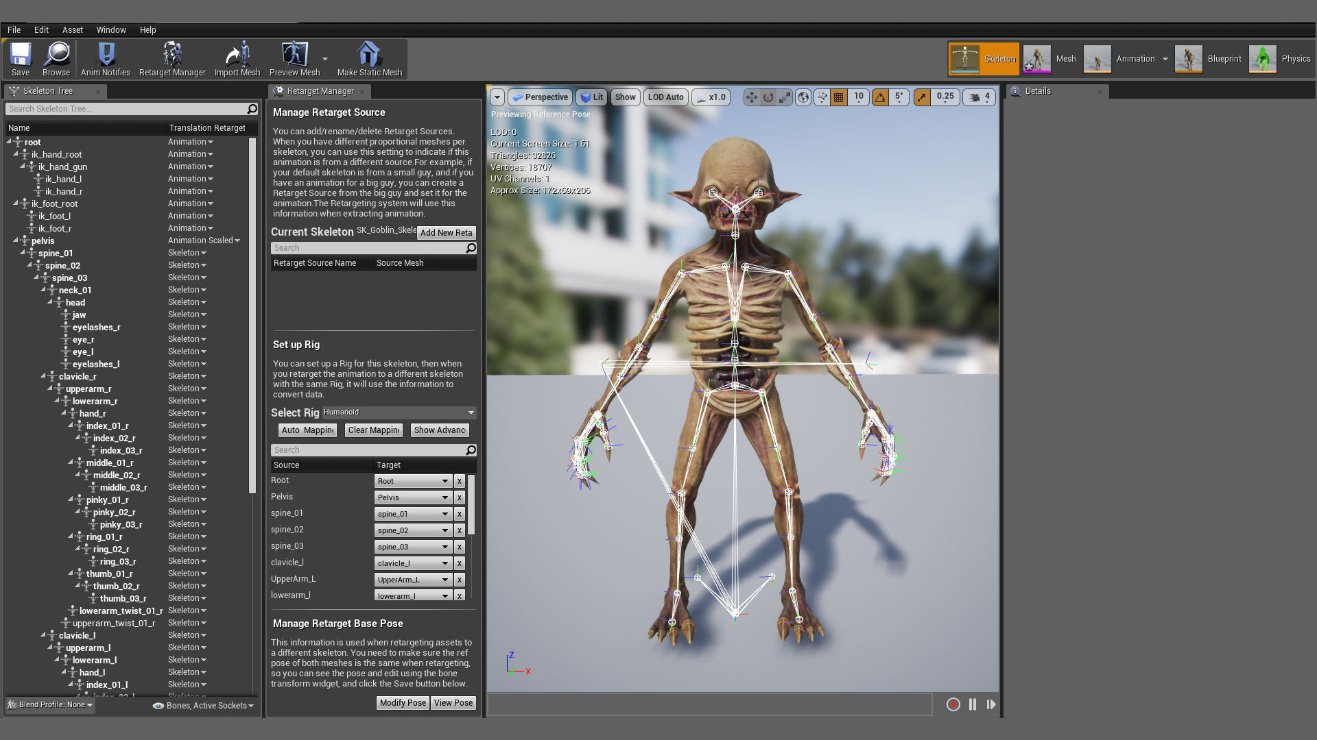Click the rig mapping list scrollbar
1317x740 pixels.
[471, 504]
